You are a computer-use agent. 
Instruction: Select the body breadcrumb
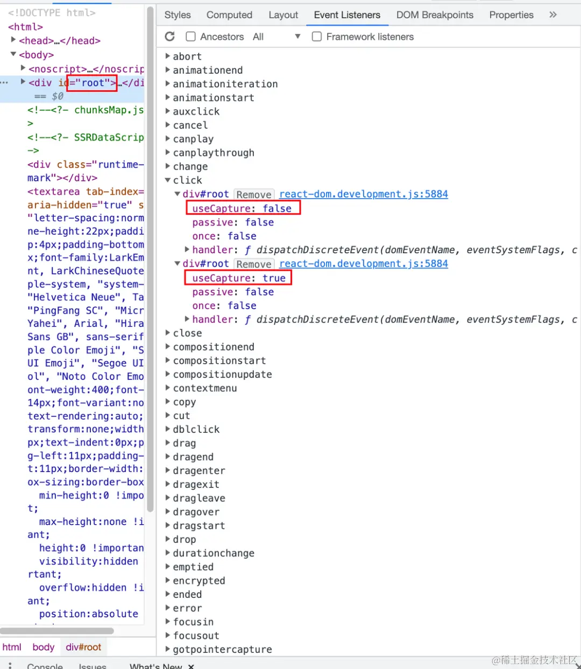tap(44, 647)
